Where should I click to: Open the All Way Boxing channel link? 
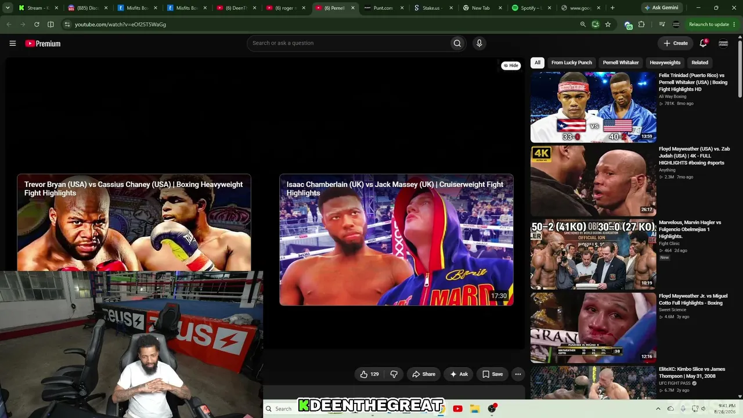[x=672, y=96]
